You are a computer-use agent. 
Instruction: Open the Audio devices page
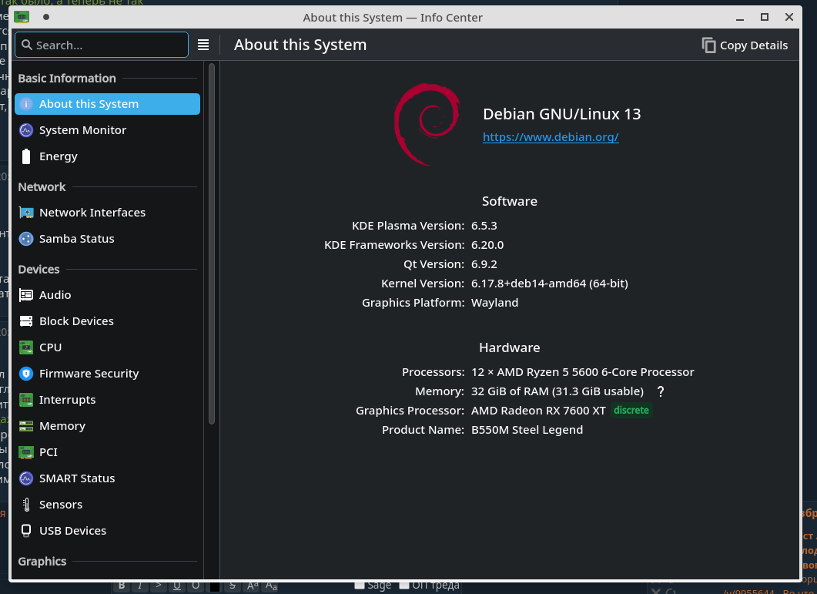(107, 294)
